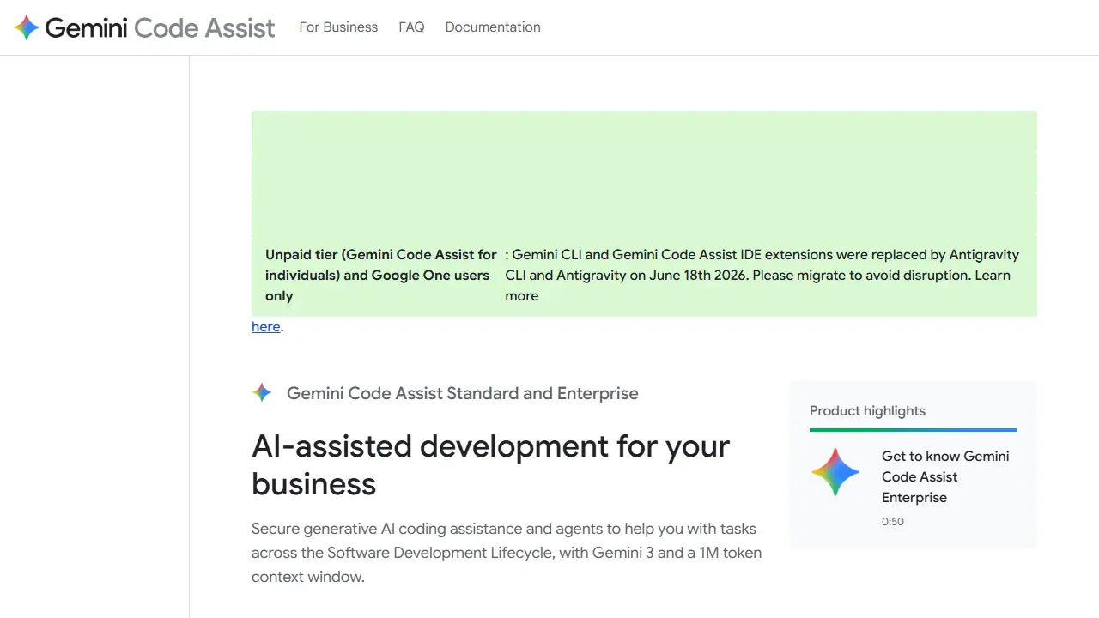The image size is (1099, 618).
Task: Click the Gemini Code Assist header title
Action: (160, 27)
